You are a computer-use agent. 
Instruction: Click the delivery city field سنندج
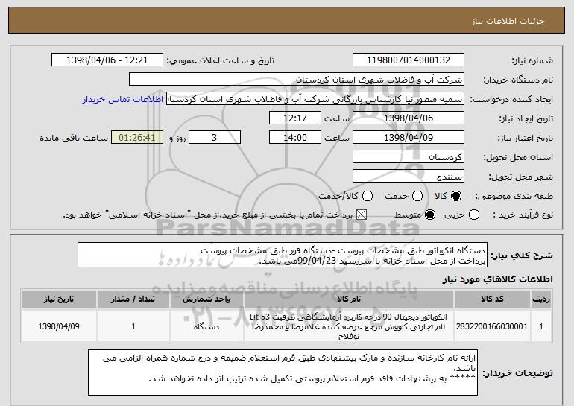(409, 177)
